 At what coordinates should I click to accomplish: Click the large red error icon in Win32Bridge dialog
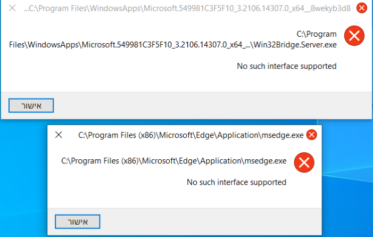click(x=354, y=36)
